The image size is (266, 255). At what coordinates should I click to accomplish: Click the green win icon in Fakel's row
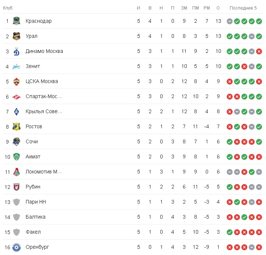[229, 232]
